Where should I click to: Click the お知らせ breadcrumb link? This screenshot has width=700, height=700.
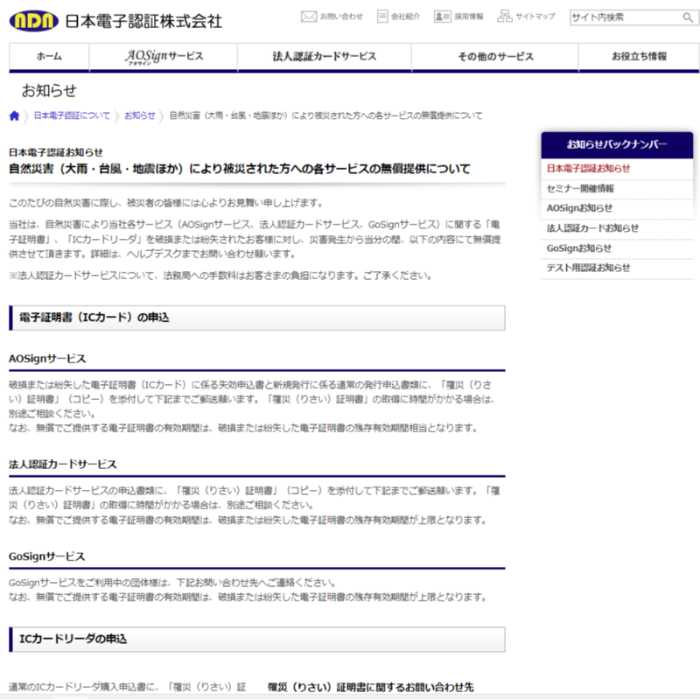[x=140, y=115]
